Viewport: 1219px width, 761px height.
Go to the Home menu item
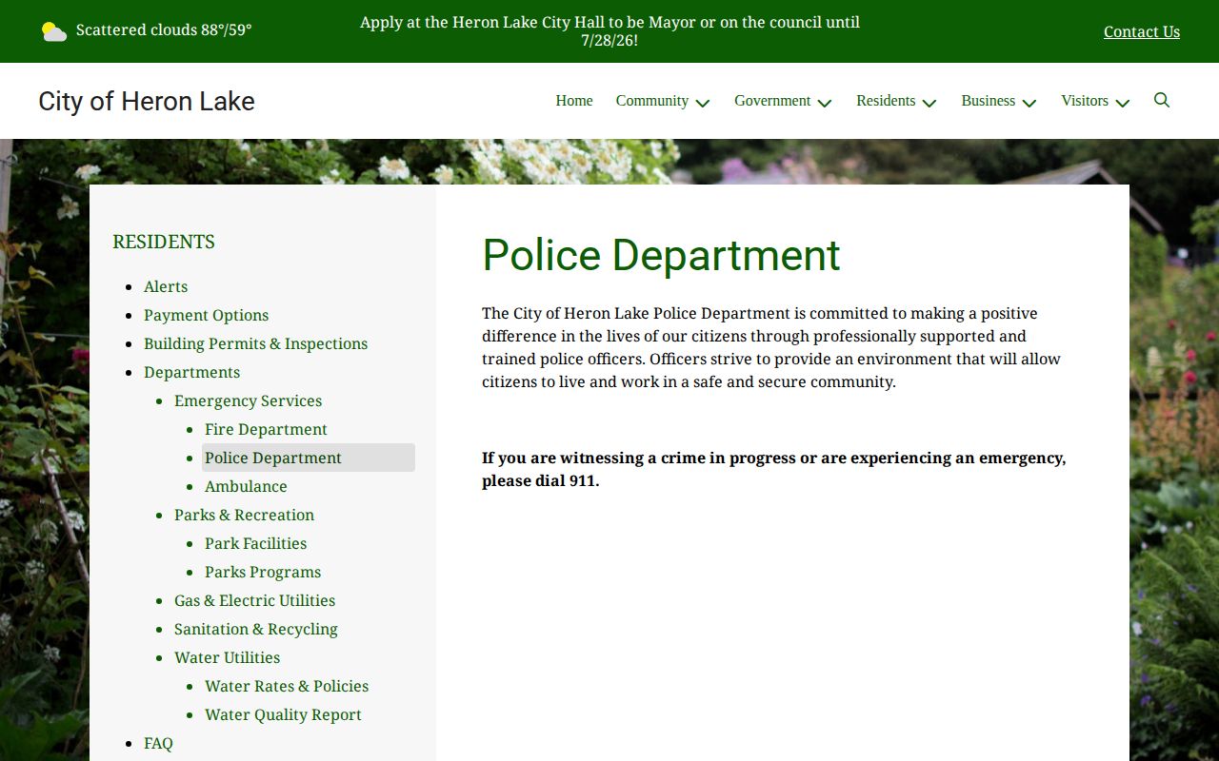tap(574, 101)
